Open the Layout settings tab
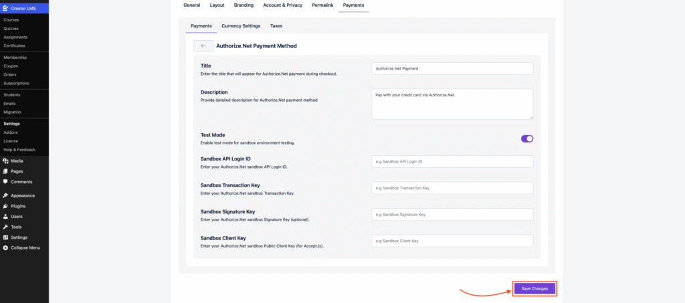Image resolution: width=685 pixels, height=303 pixels. click(x=217, y=5)
